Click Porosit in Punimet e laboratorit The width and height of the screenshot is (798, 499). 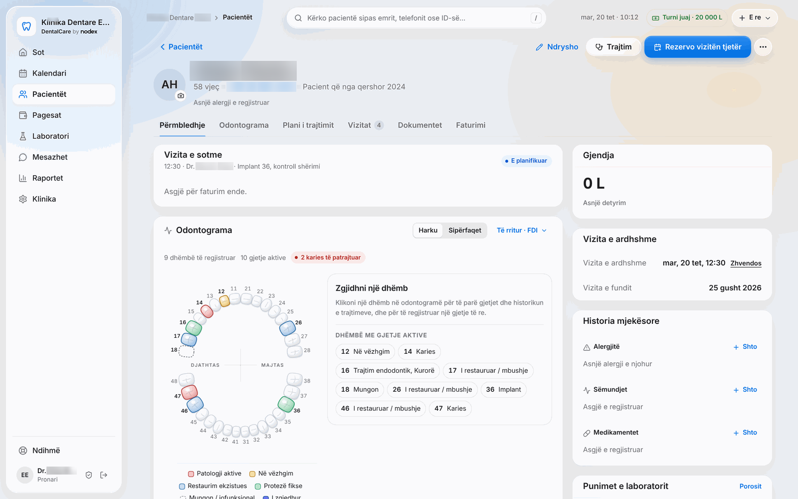[750, 487]
